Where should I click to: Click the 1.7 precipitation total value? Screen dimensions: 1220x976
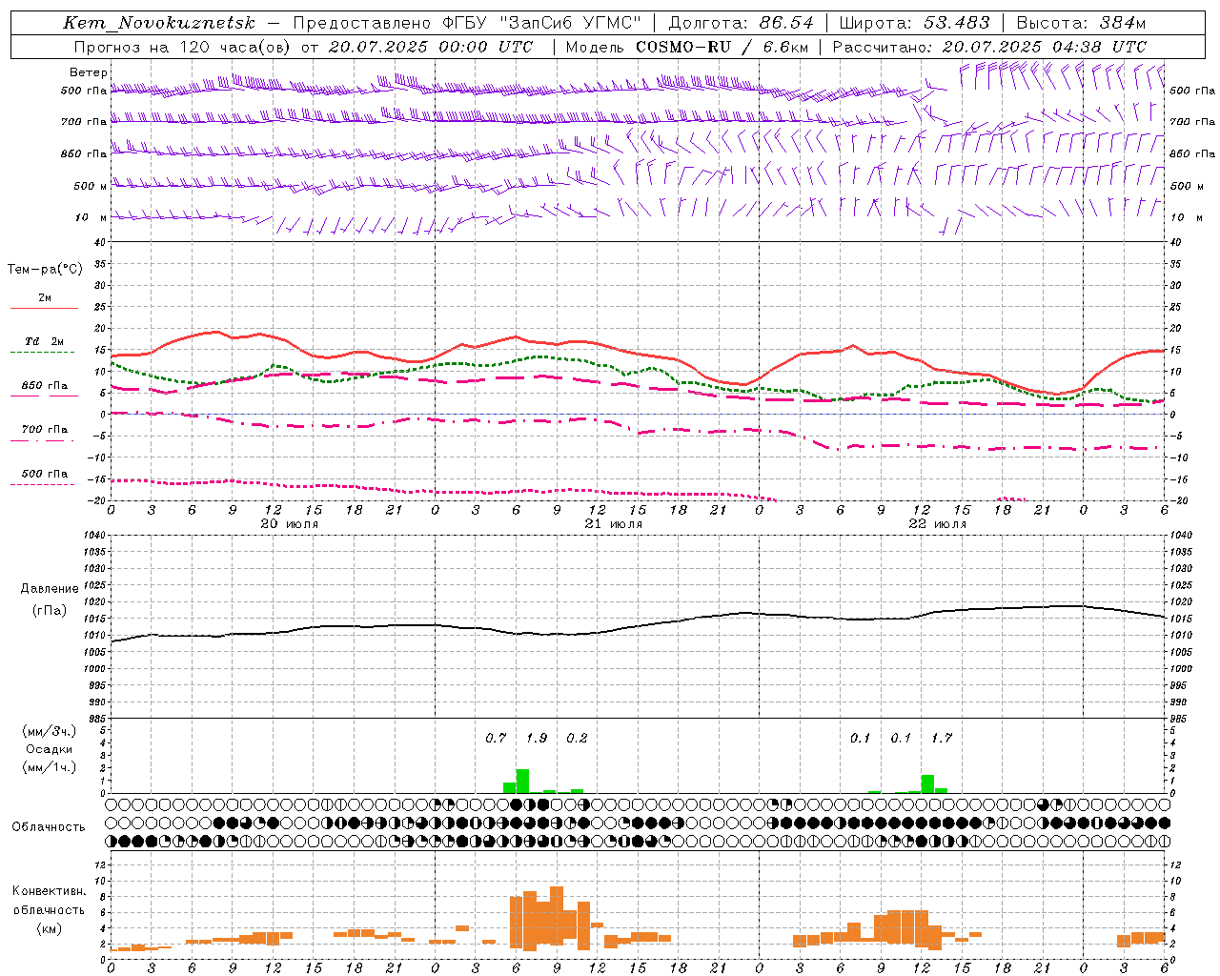coord(942,738)
